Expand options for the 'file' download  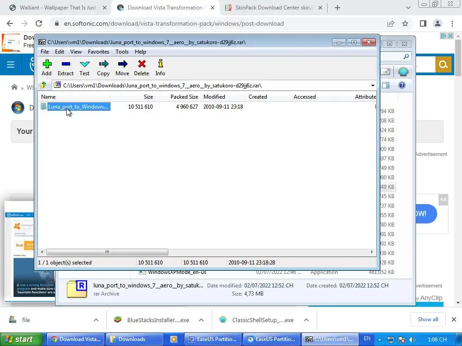[96, 320]
